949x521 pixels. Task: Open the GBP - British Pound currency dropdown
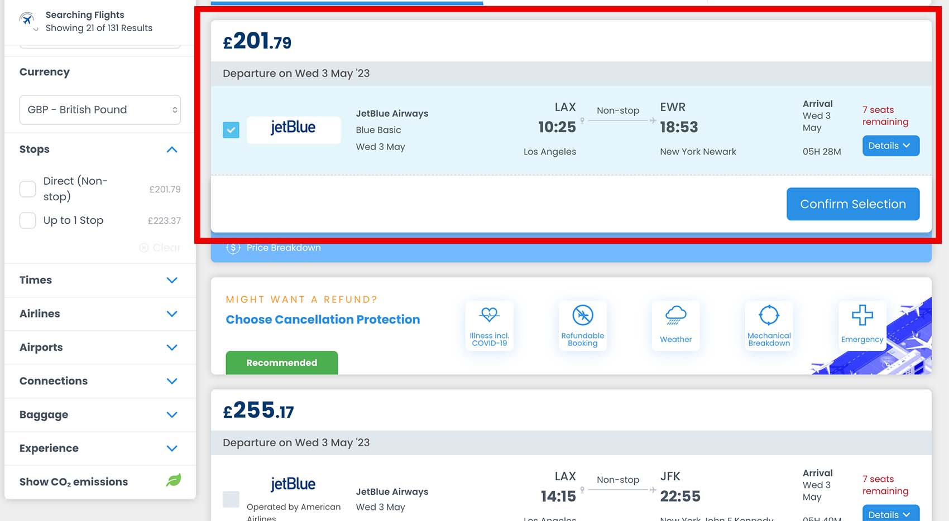click(100, 110)
